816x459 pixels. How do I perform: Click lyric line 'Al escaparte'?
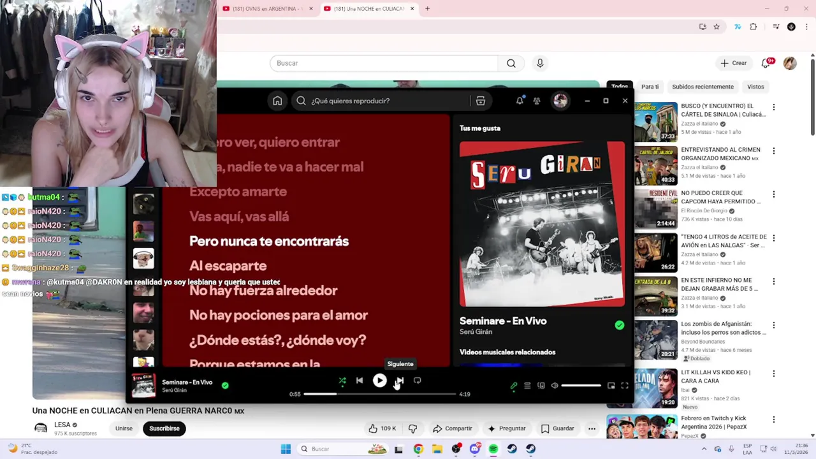point(228,266)
